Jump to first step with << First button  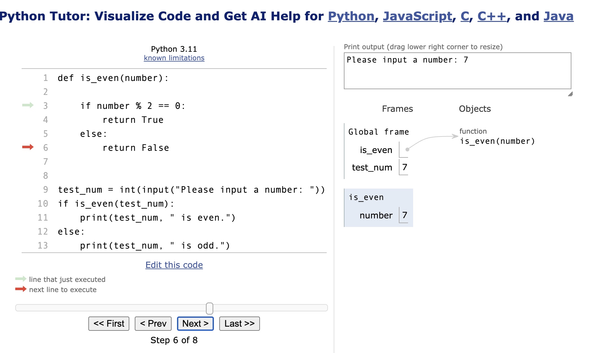(x=109, y=323)
